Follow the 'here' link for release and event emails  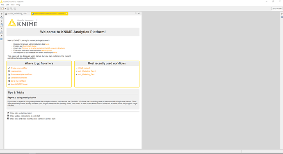[55, 53]
